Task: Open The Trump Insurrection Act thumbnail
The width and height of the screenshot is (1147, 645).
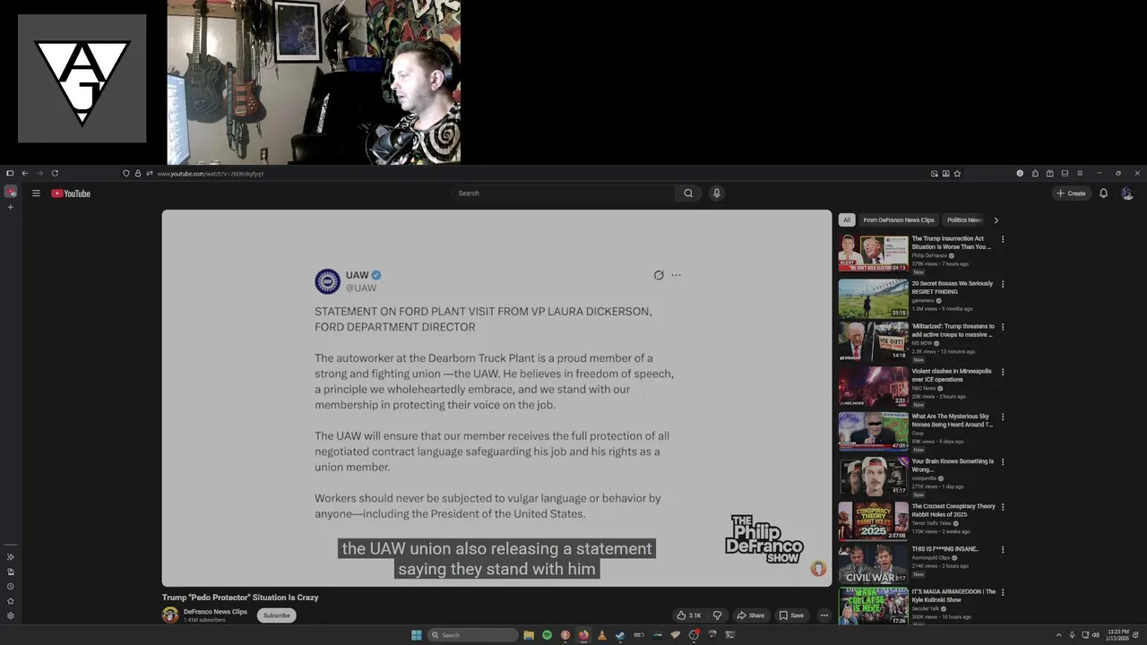Action: tap(873, 254)
